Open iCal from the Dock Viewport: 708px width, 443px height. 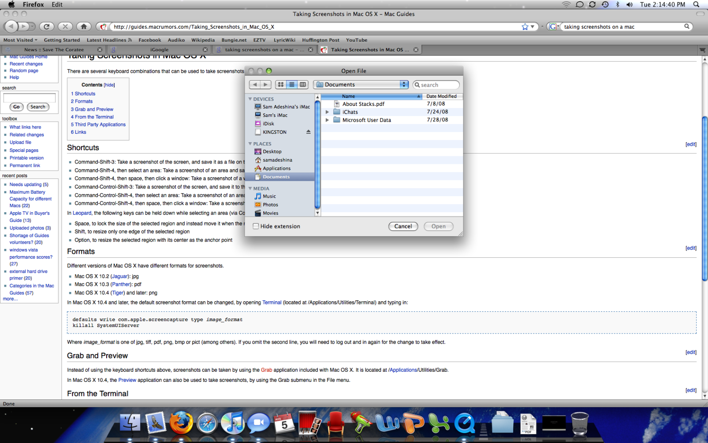(284, 424)
